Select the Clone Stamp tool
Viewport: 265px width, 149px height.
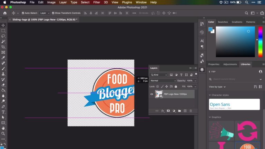pos(3,74)
